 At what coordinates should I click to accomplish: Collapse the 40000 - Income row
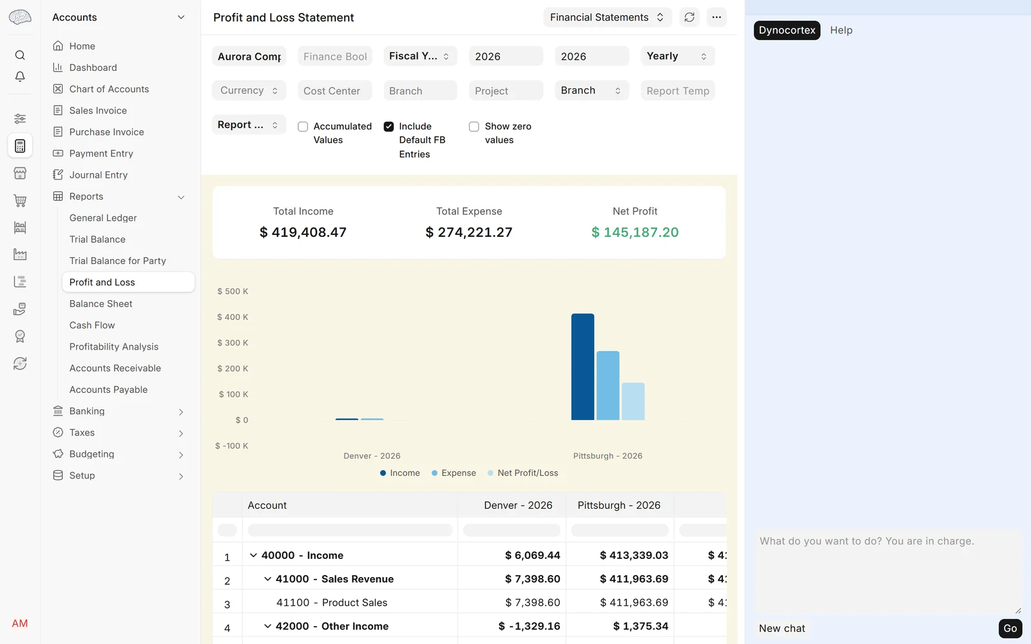[x=253, y=555]
